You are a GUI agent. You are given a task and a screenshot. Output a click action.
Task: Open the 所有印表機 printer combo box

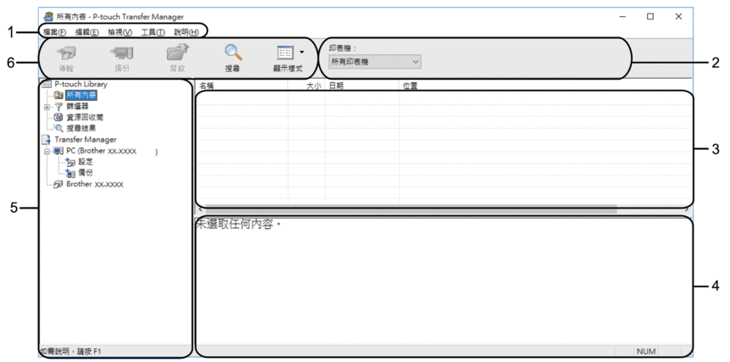pos(374,61)
